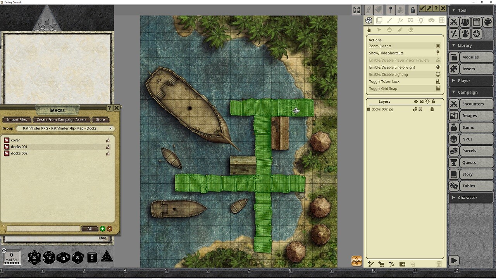Screen dimensions: 496x279
Task: Click the Import Files button
Action: coord(17,120)
